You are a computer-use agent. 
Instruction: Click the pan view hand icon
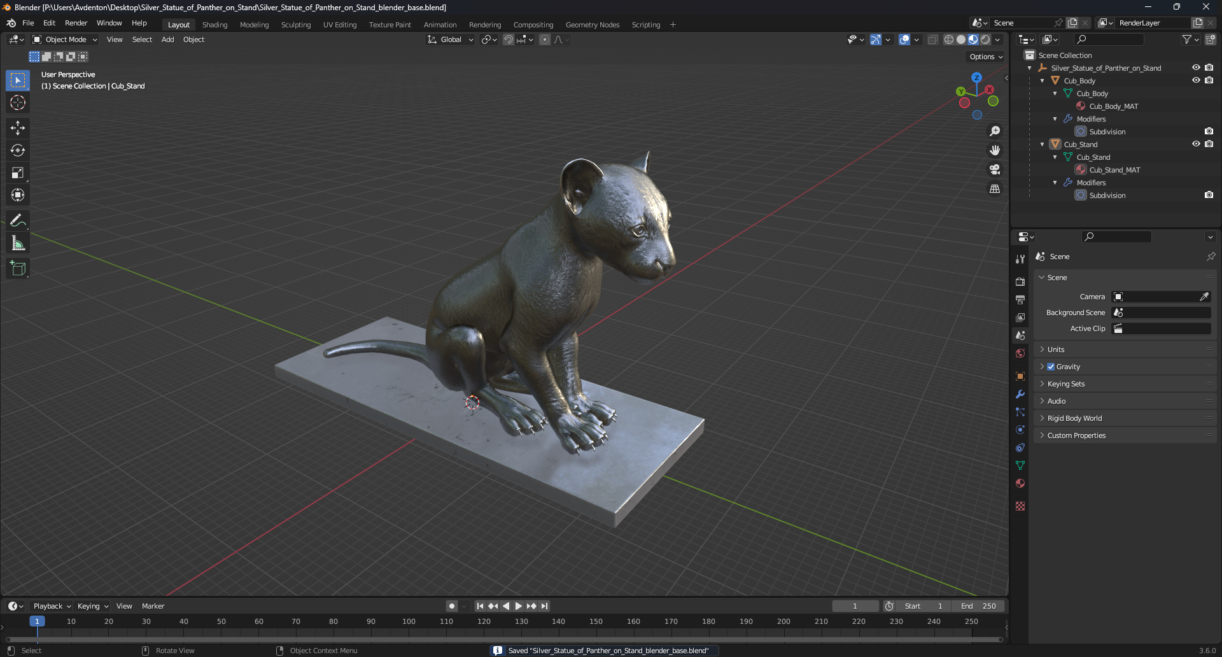(995, 150)
